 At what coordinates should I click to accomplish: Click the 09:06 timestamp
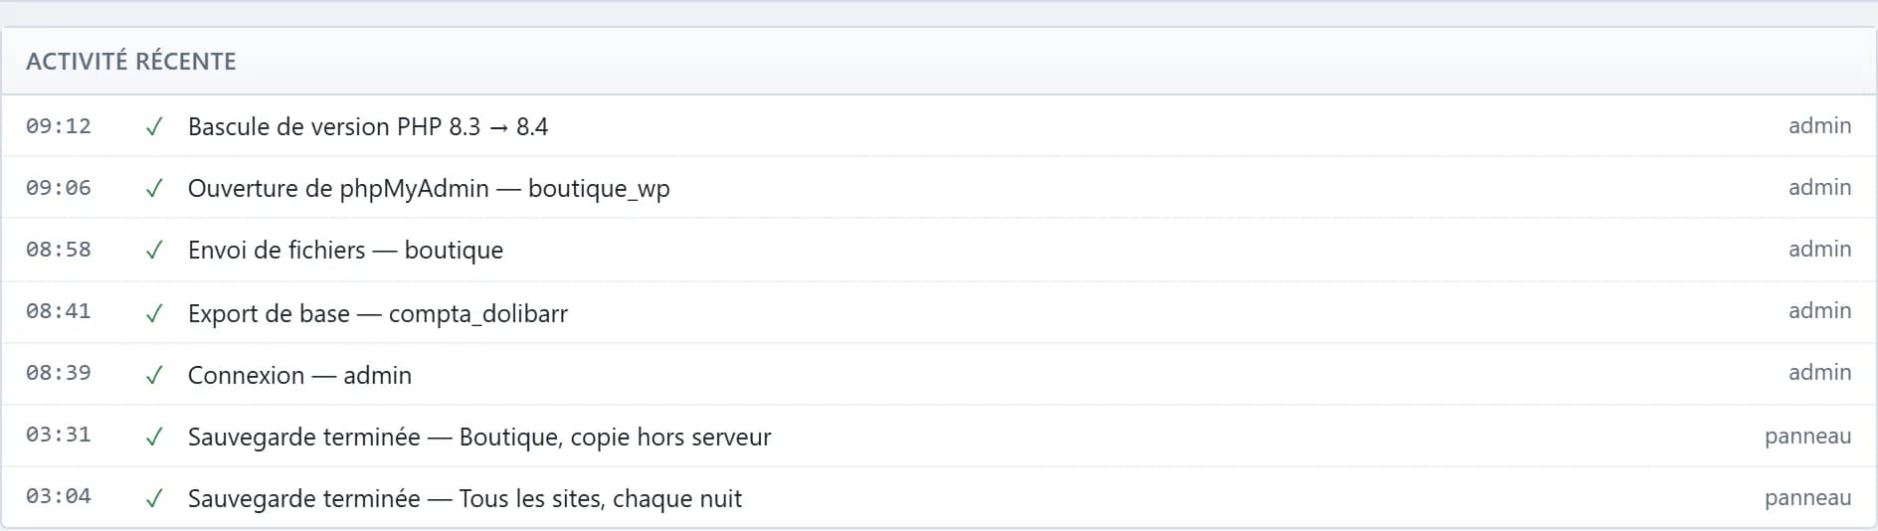coord(59,188)
